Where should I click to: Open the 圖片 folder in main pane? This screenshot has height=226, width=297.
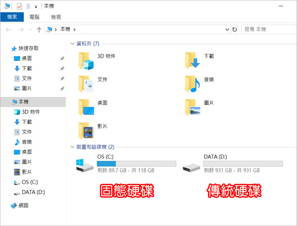pos(193,108)
